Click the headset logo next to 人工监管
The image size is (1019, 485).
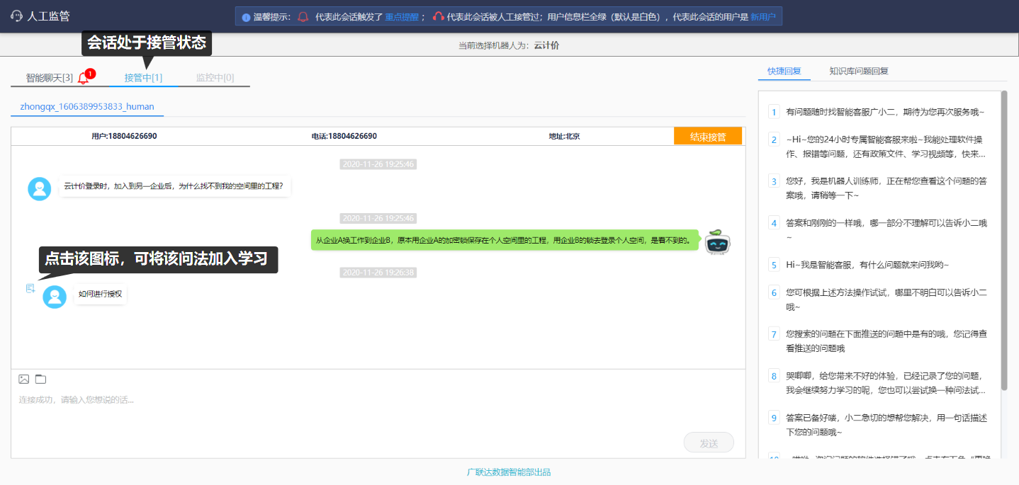pos(17,16)
